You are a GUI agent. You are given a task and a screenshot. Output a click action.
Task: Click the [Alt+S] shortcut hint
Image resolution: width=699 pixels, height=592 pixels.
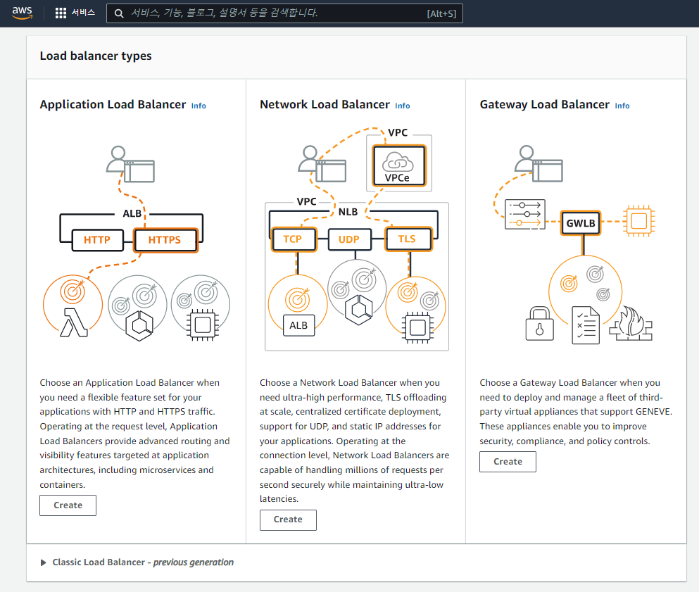point(441,14)
